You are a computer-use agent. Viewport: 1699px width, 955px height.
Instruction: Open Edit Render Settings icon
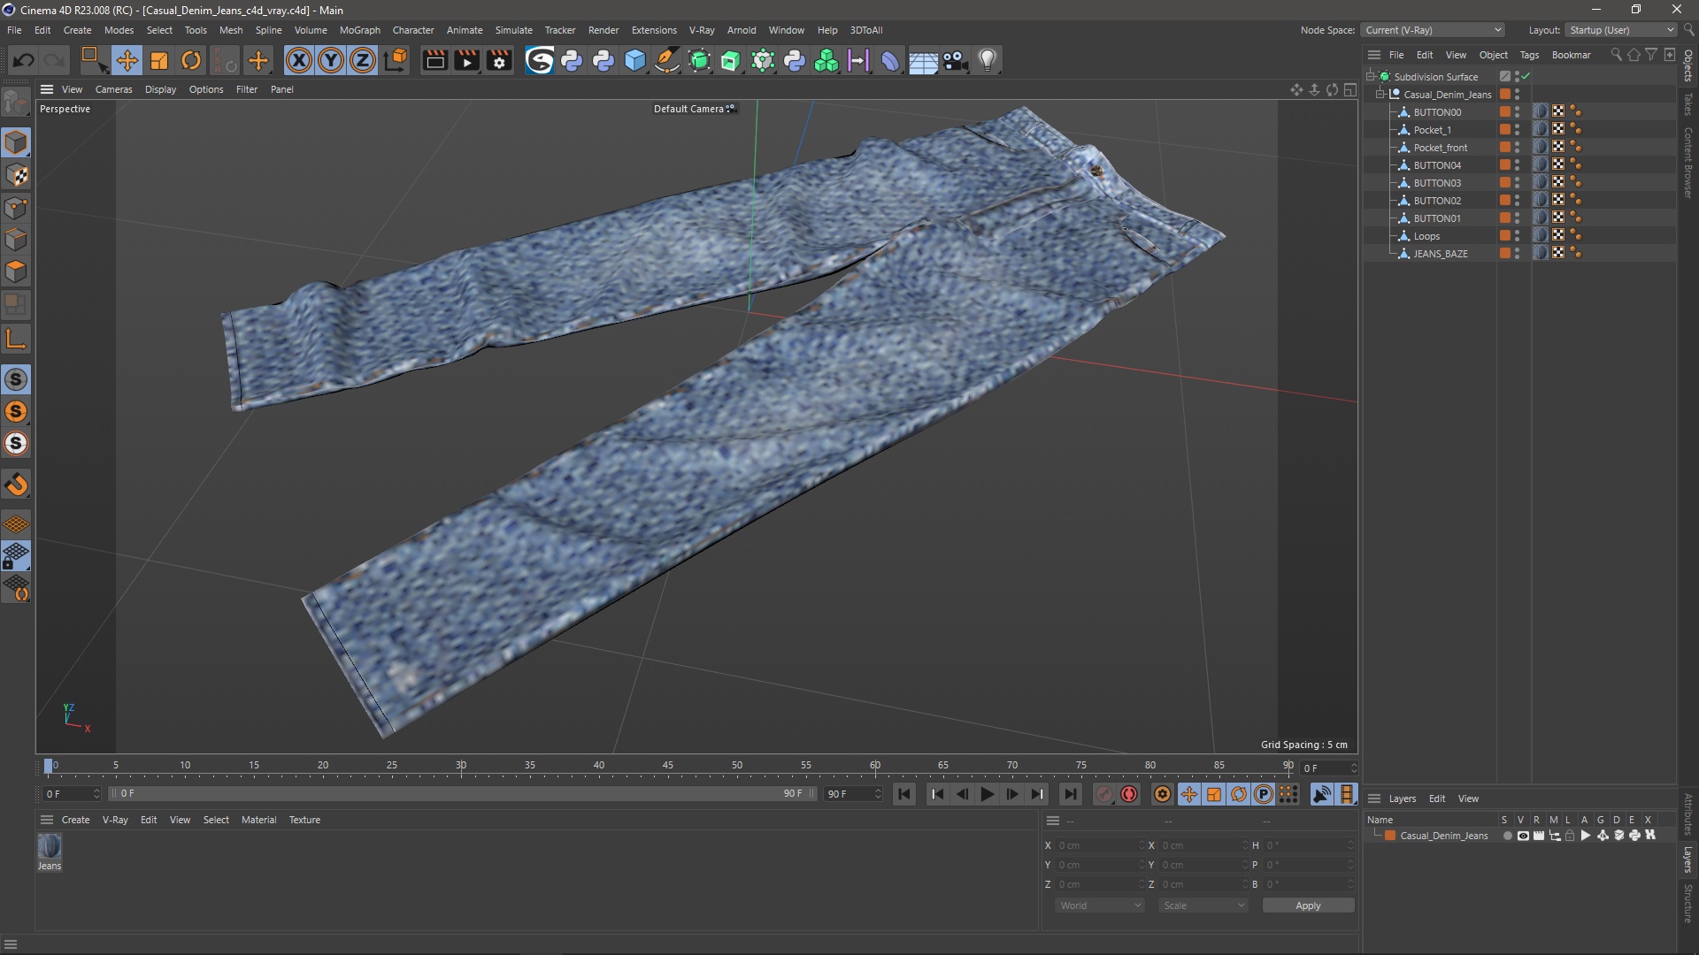tap(499, 60)
